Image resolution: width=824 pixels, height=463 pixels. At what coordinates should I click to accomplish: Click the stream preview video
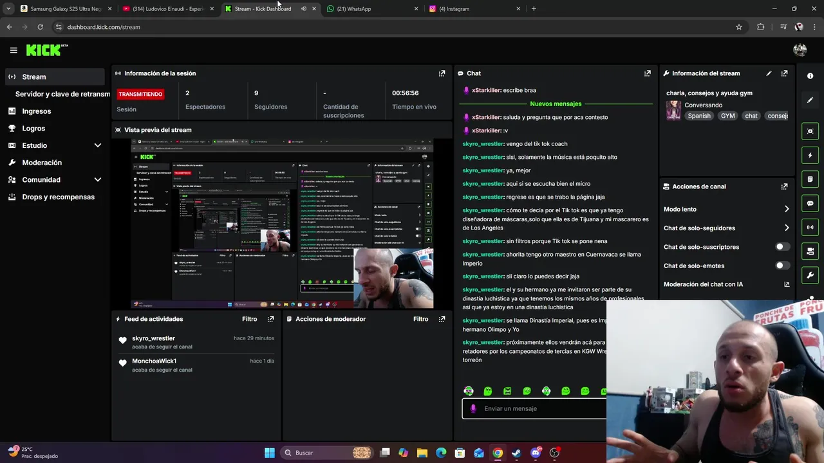pyautogui.click(x=282, y=223)
